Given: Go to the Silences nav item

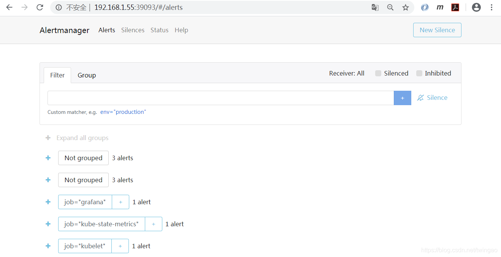Looking at the screenshot, I should (133, 30).
